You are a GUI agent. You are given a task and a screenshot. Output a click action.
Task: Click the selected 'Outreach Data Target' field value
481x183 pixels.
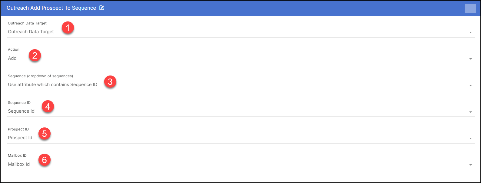(31, 32)
